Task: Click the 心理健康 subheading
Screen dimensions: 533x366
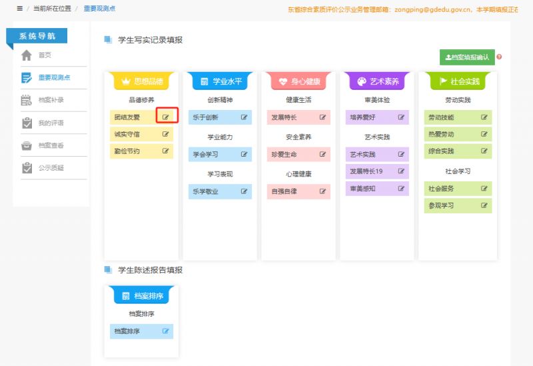Action: [x=298, y=174]
